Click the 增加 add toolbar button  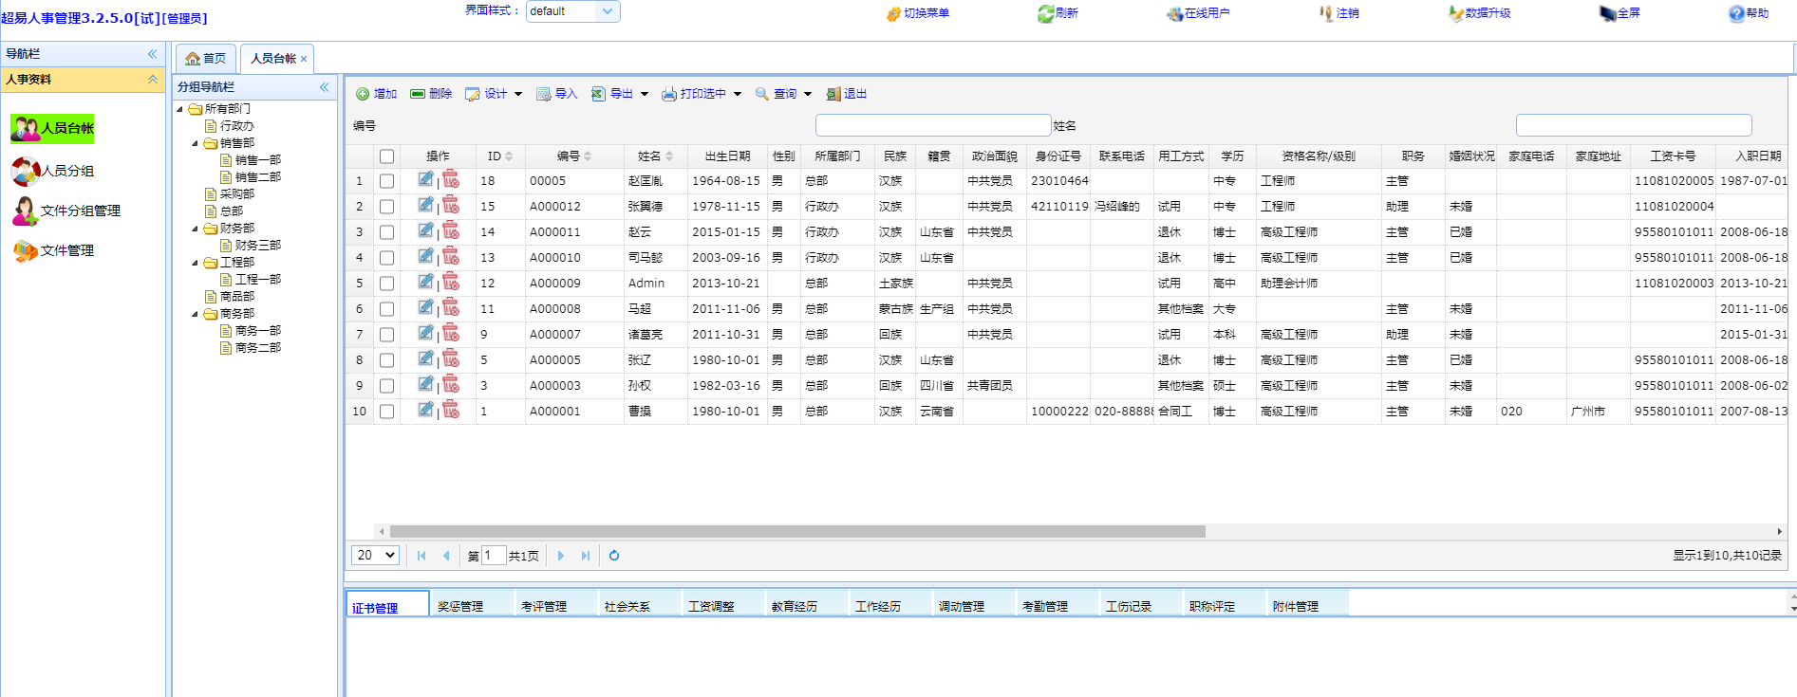(x=376, y=94)
